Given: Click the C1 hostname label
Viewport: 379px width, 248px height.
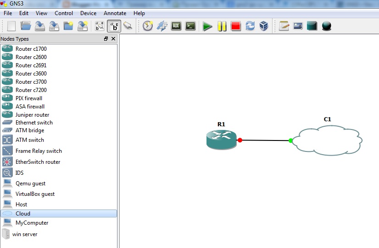Looking at the screenshot, I should pyautogui.click(x=327, y=119).
